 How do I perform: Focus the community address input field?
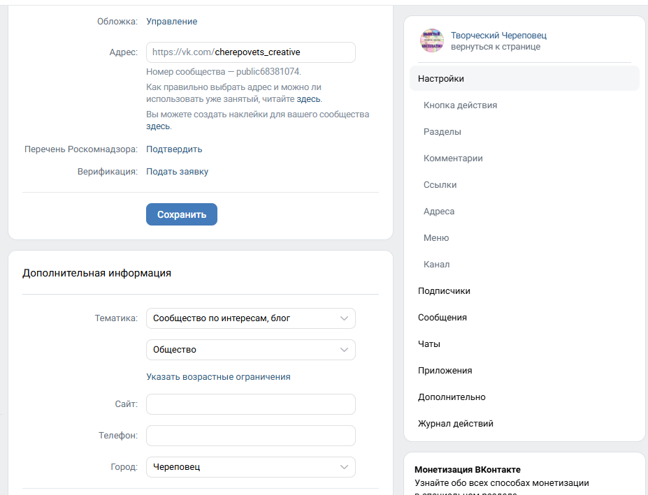pyautogui.click(x=250, y=52)
